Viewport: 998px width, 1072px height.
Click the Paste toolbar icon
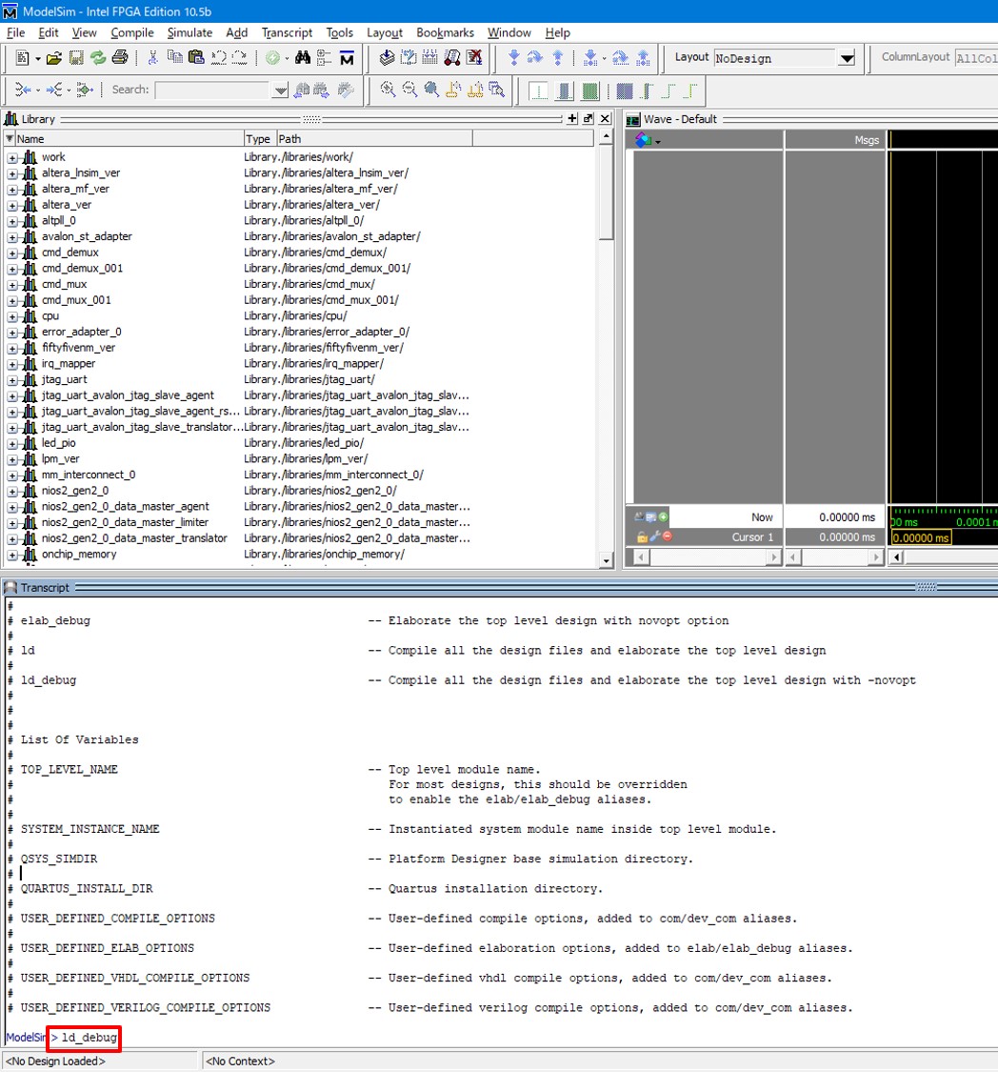point(198,58)
